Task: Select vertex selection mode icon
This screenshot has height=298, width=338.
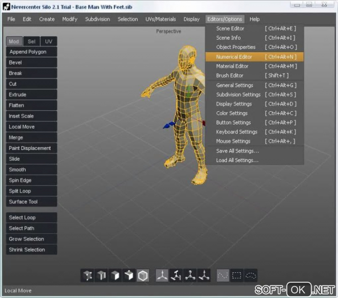Action: point(87,275)
